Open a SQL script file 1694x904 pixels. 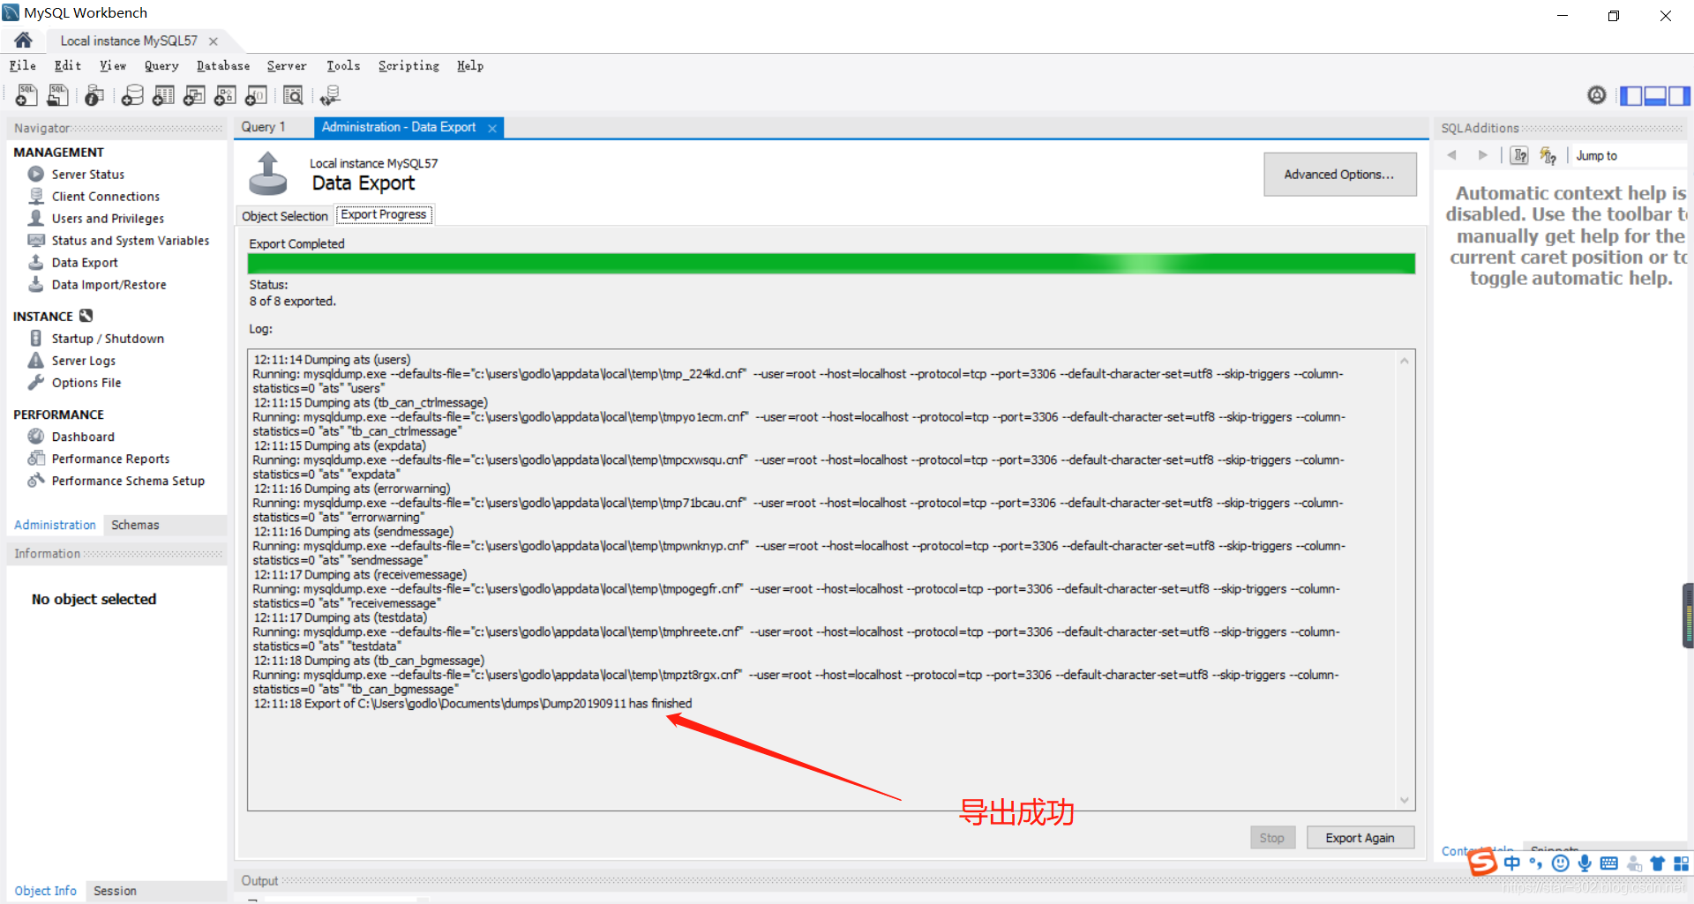pos(57,95)
